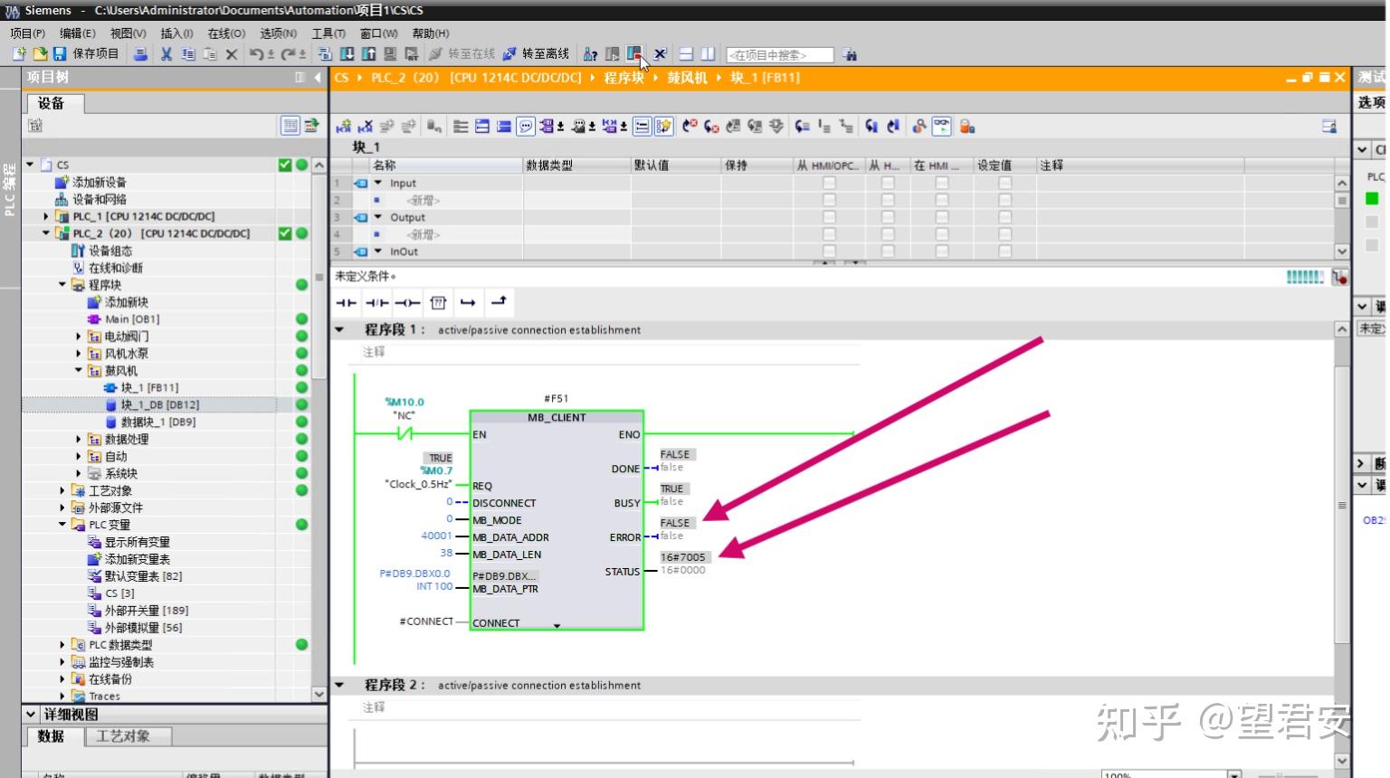Click 设备和网络 in project tree
Viewport: 1390px width, 778px height.
pyautogui.click(x=100, y=199)
